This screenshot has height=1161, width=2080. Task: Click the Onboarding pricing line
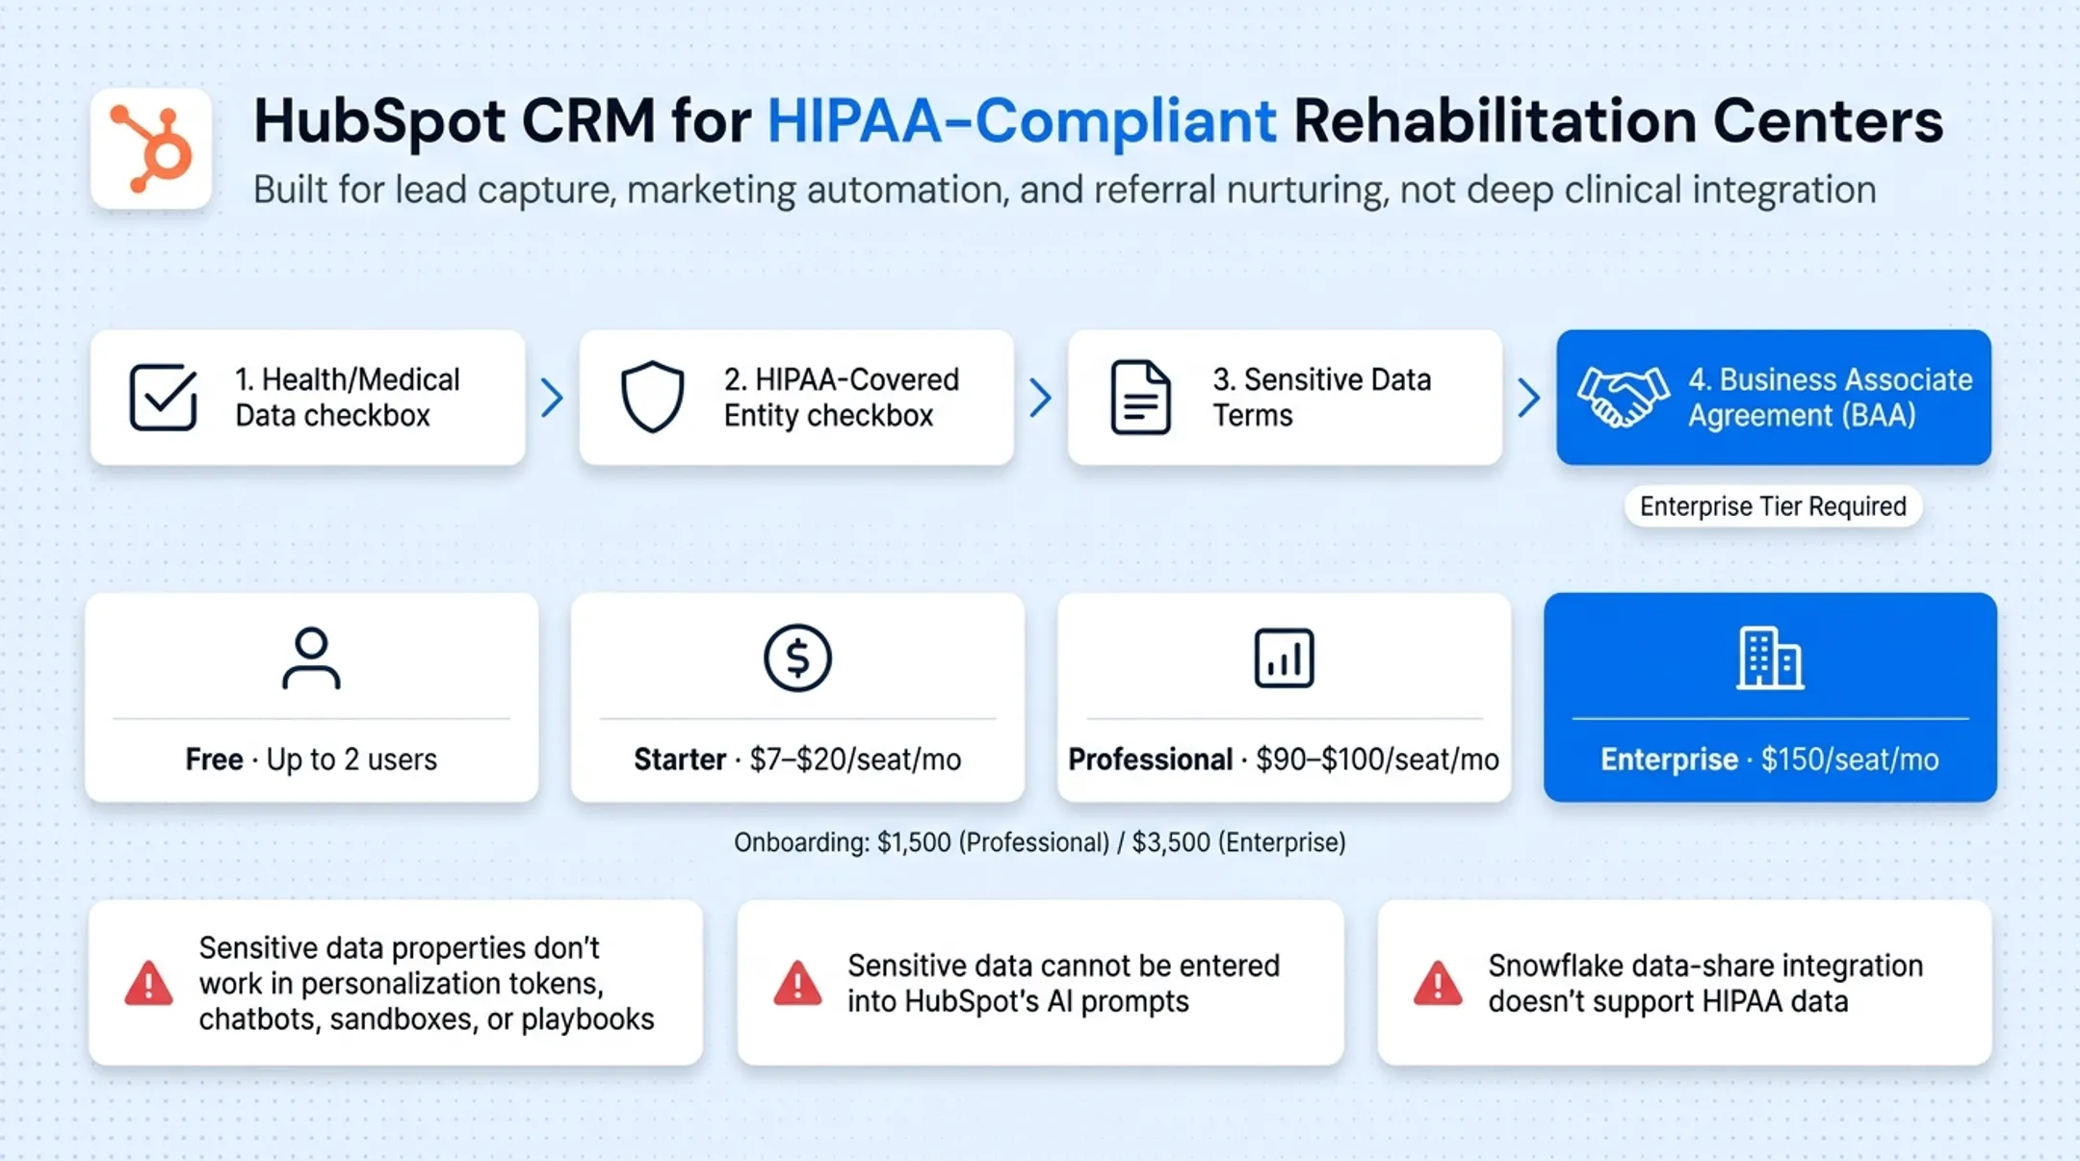(x=1040, y=842)
